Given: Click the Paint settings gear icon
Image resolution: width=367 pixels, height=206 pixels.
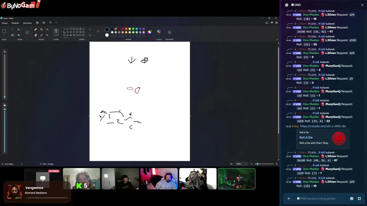Looking at the screenshot, I should click(276, 23).
